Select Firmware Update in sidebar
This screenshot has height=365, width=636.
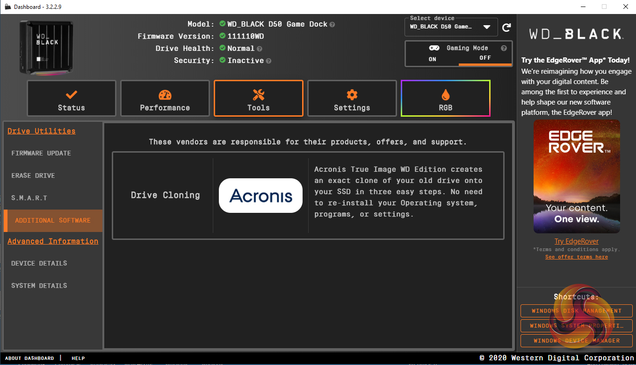[41, 153]
